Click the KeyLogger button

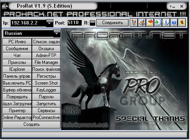46,90
